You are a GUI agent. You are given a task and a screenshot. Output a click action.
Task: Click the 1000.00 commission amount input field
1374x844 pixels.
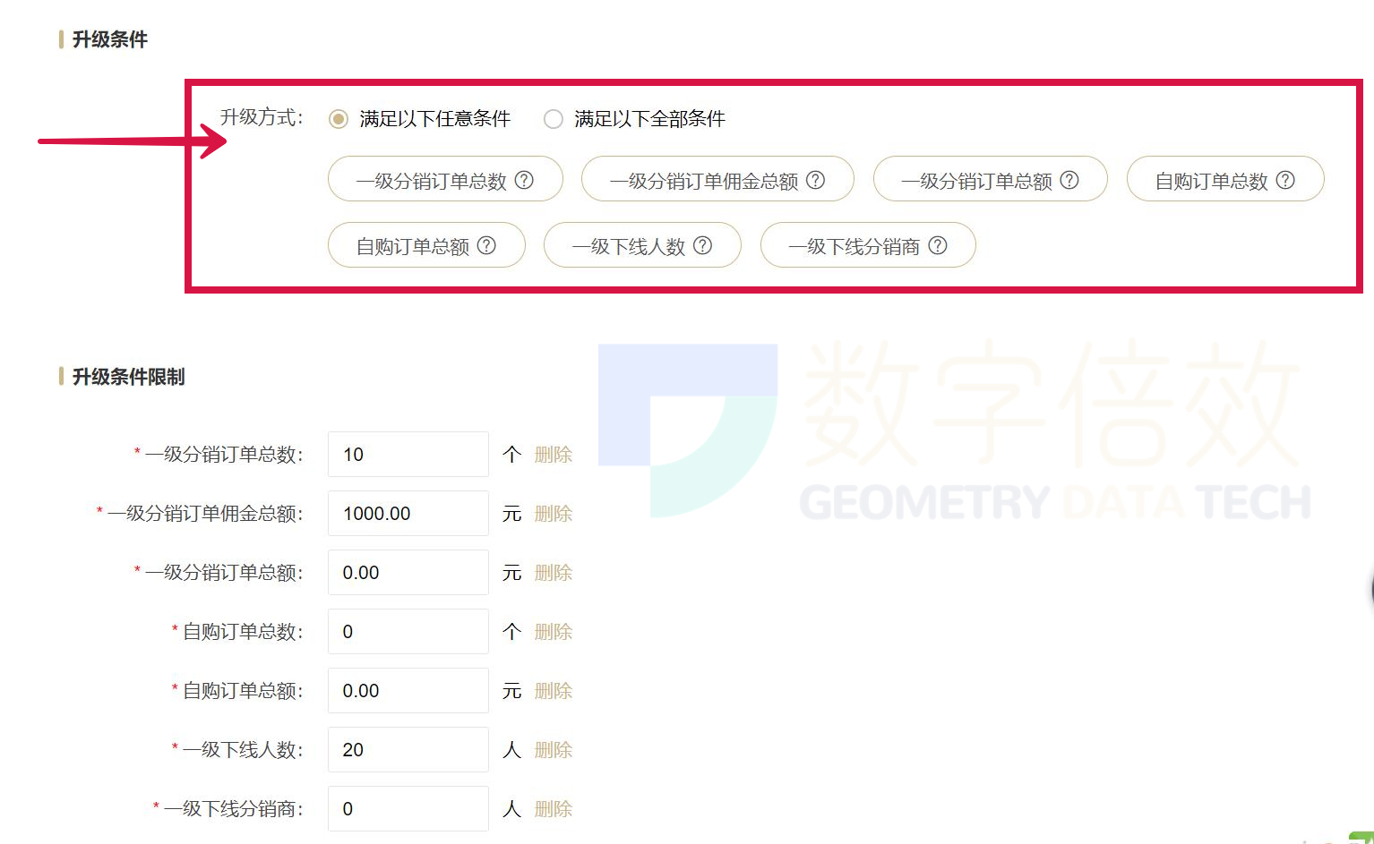(408, 513)
